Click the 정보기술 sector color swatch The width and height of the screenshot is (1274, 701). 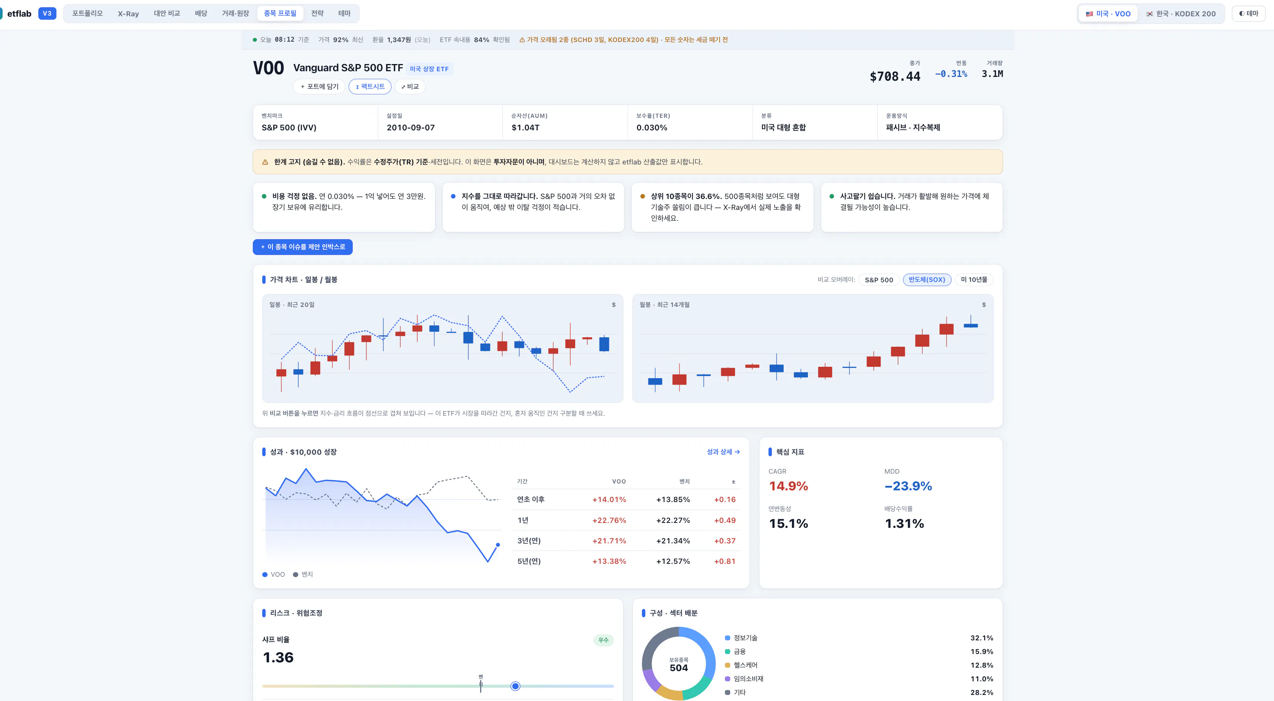[x=728, y=638]
